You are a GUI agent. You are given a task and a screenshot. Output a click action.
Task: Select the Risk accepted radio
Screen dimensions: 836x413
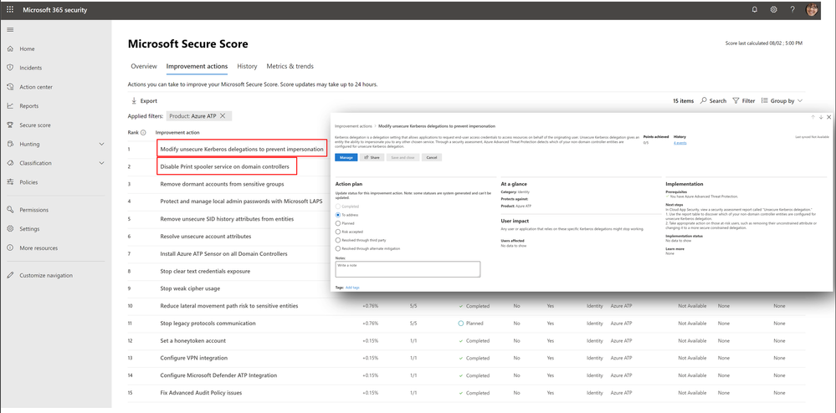(338, 232)
